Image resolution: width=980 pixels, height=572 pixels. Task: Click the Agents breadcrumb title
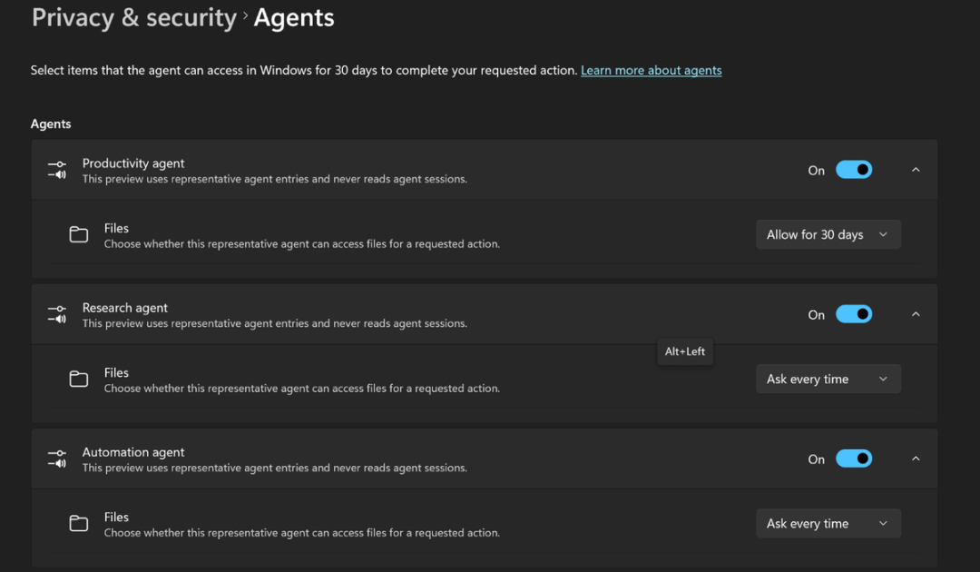[294, 17]
